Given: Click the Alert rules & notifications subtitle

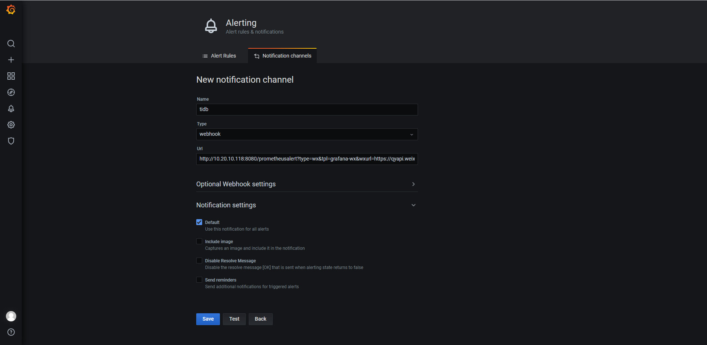Looking at the screenshot, I should point(255,32).
